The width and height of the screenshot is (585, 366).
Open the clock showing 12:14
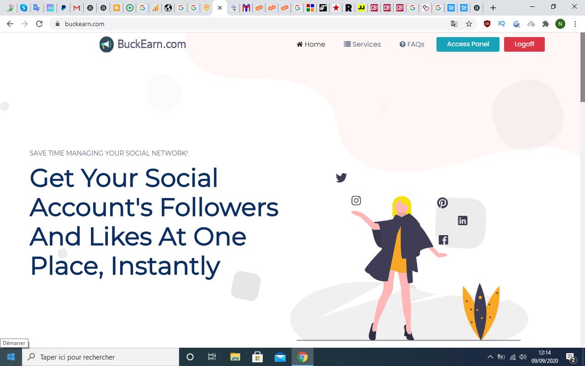[x=544, y=357]
